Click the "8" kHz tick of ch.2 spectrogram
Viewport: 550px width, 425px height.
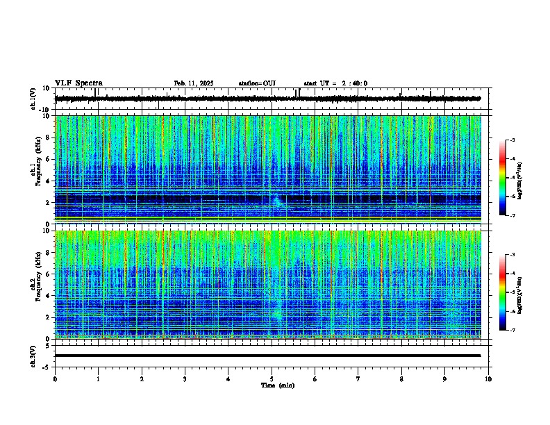(48, 253)
